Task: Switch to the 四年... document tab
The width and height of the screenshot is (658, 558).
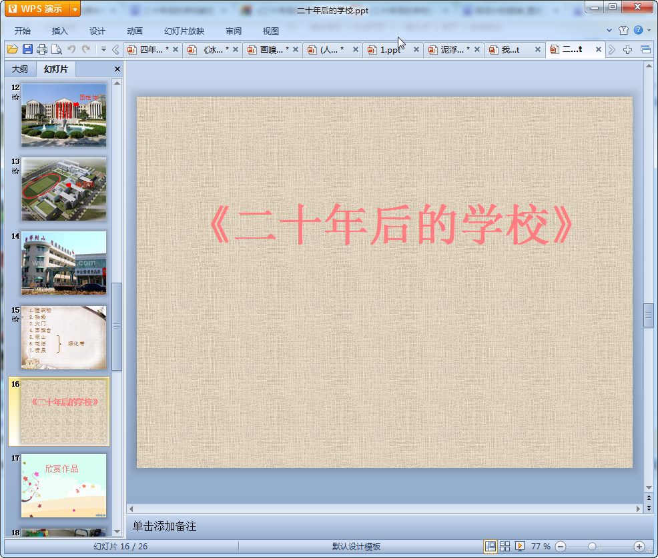Action: [149, 50]
